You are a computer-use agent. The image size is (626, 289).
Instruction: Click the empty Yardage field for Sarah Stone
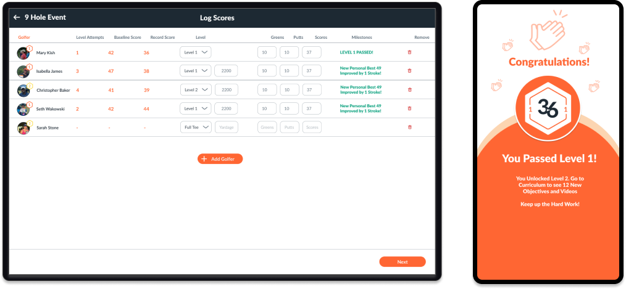click(227, 127)
